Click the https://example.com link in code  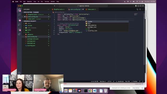click(71, 31)
